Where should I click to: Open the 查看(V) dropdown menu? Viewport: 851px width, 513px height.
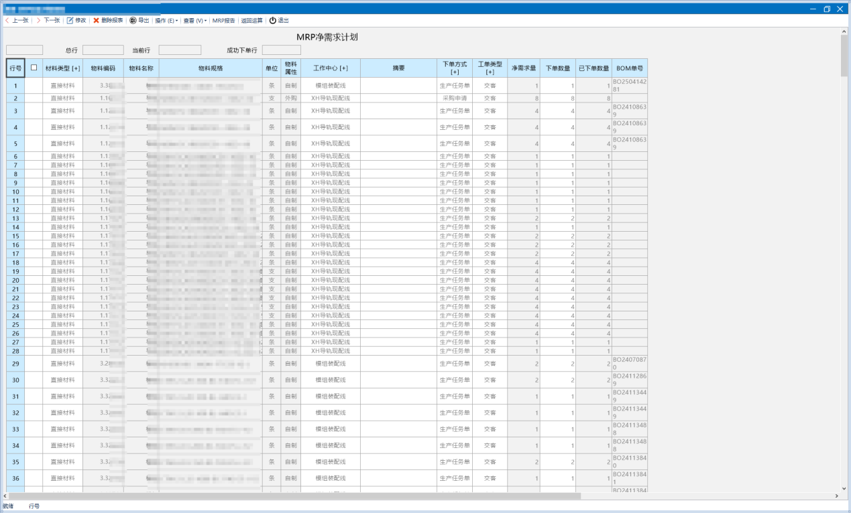coord(194,20)
